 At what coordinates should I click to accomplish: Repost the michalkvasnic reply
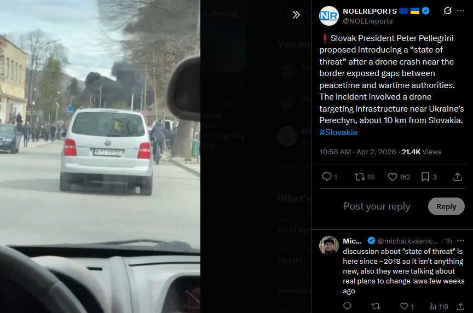(376, 306)
